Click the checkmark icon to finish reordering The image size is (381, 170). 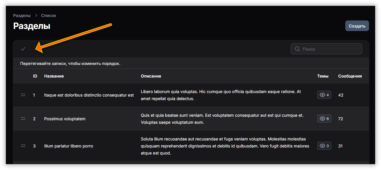tap(23, 49)
